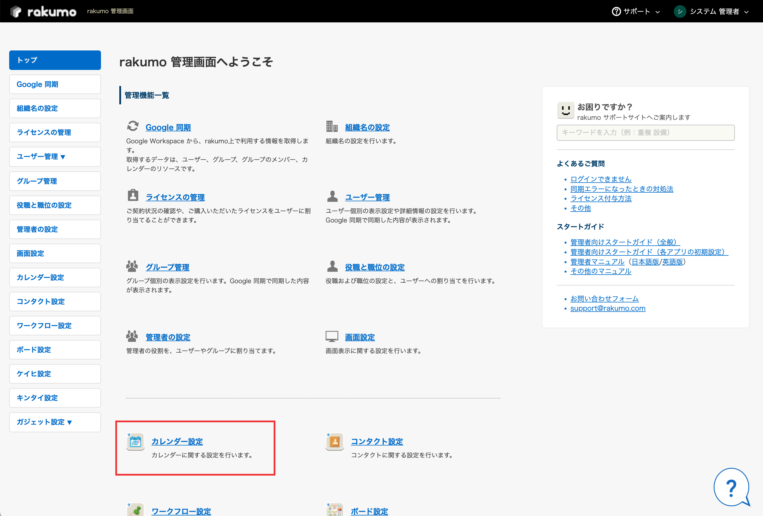Open the その他のマニュアル link

click(x=601, y=271)
